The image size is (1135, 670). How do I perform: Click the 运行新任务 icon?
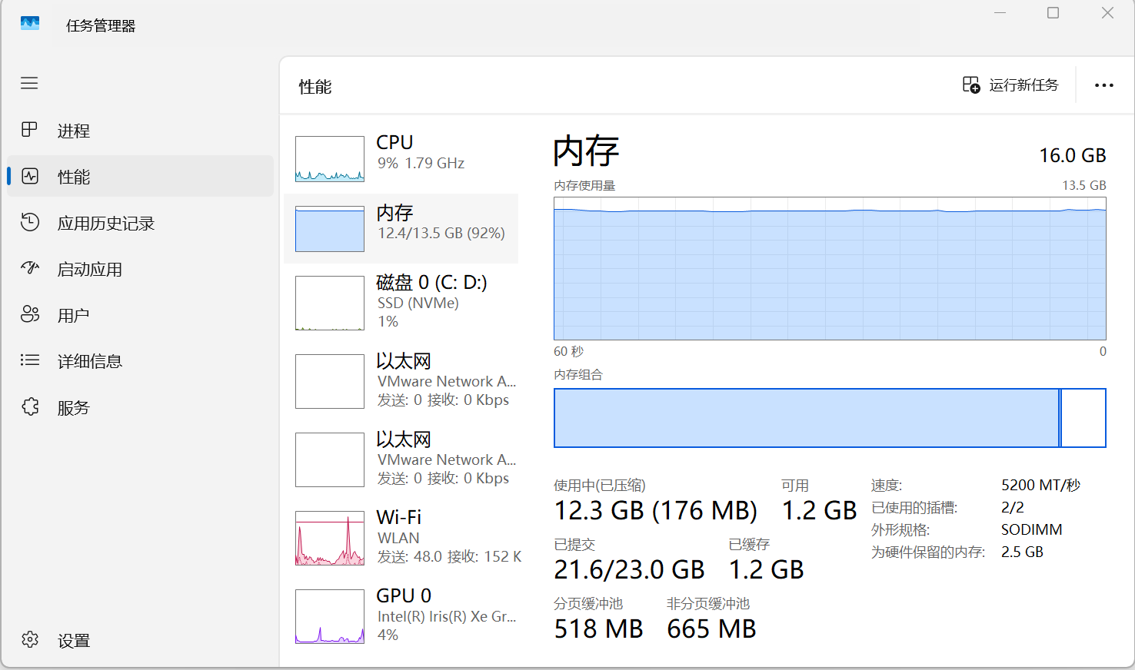tap(971, 85)
